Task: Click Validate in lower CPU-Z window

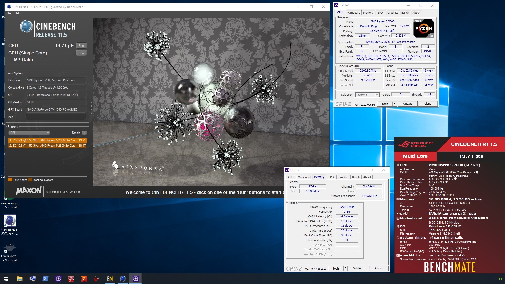Action: (x=358, y=268)
